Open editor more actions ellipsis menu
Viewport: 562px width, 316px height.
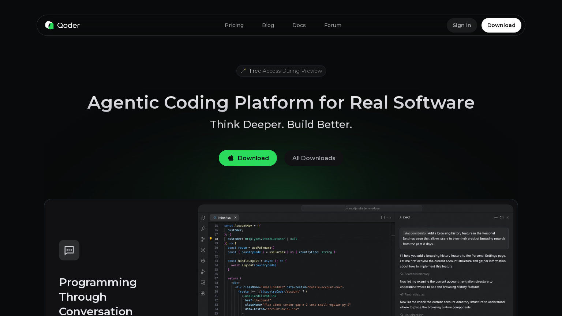click(389, 218)
